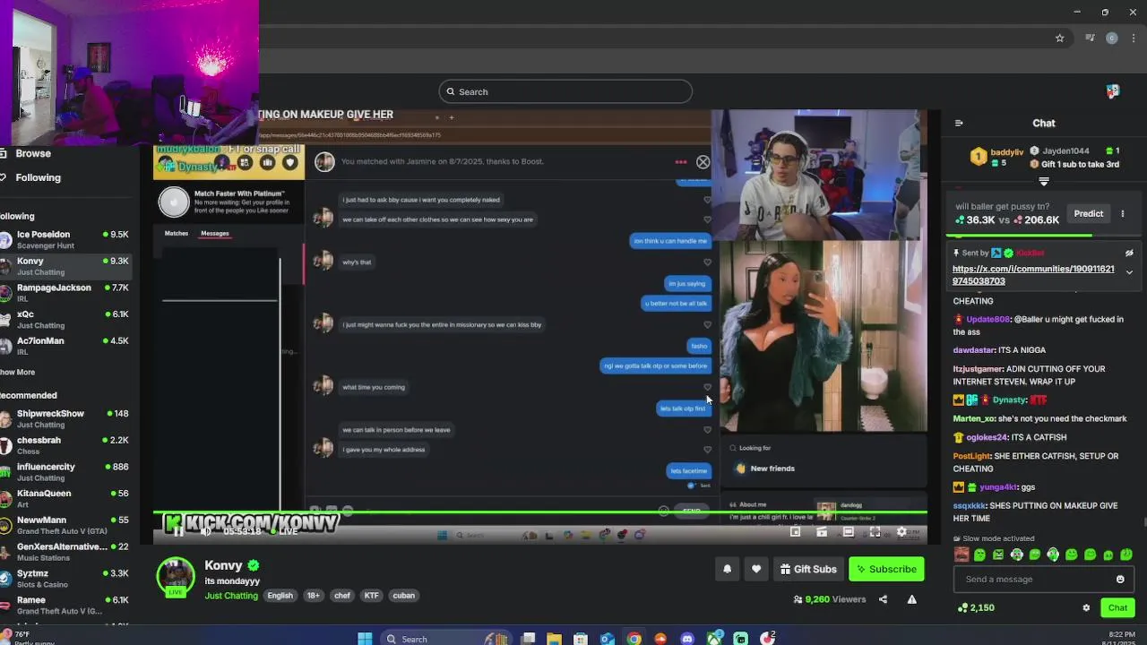Jump to LIVE in the player

(x=286, y=531)
